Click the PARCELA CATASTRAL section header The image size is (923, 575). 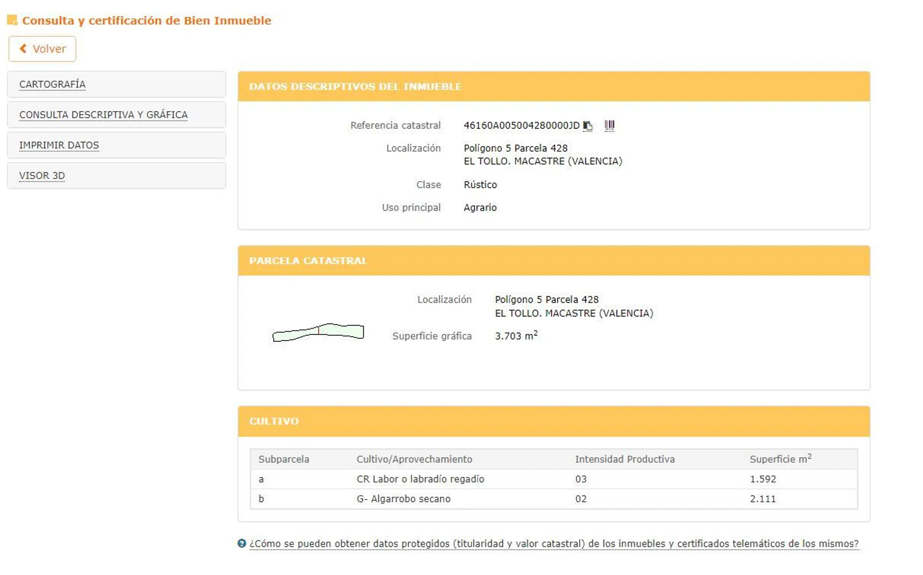308,261
